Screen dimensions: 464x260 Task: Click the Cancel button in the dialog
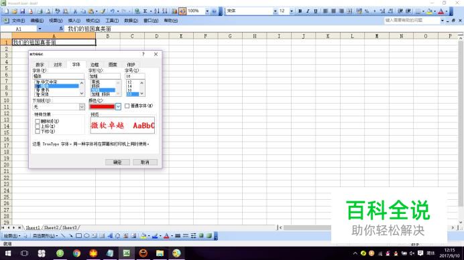[145, 162]
